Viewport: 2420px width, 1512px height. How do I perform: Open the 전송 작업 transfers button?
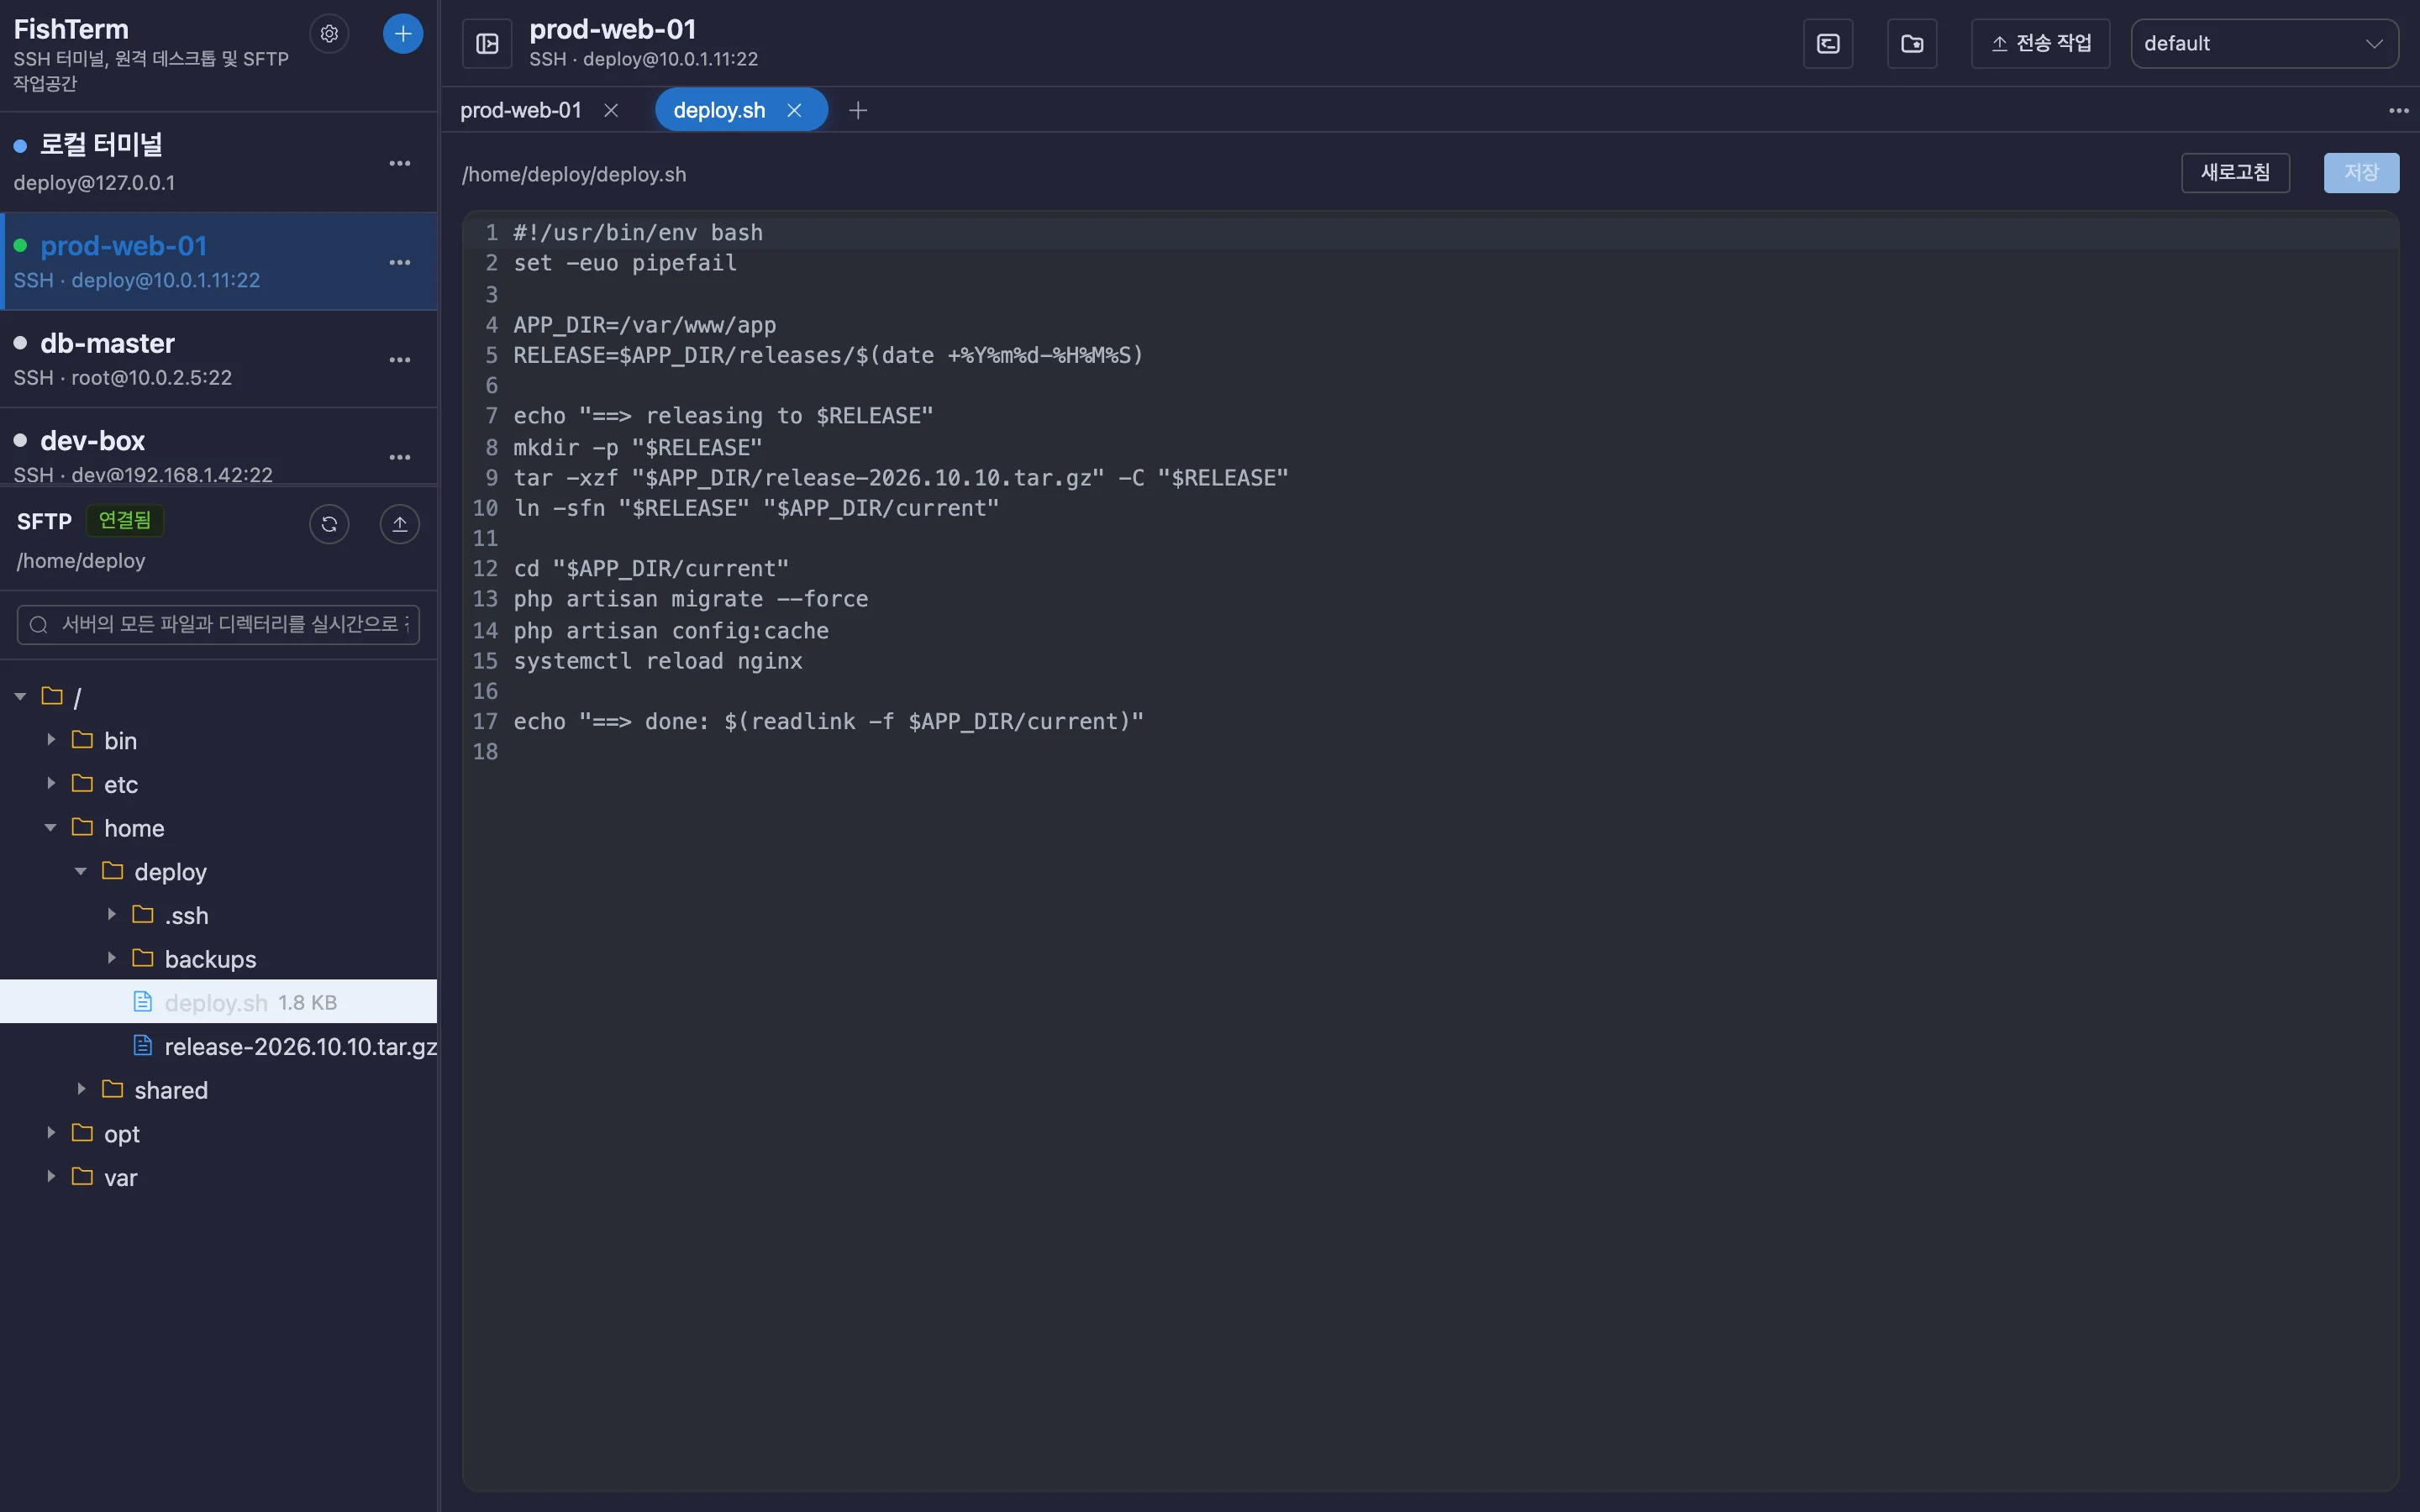(x=2040, y=44)
